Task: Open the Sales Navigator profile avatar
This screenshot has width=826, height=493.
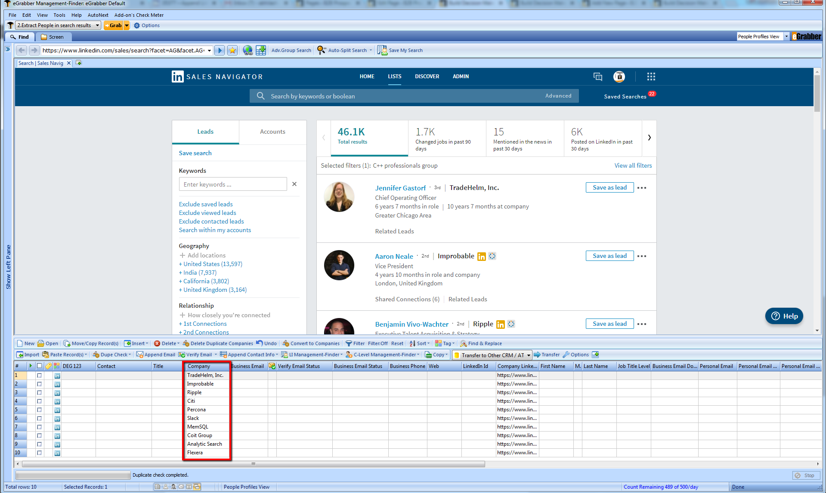Action: 619,77
